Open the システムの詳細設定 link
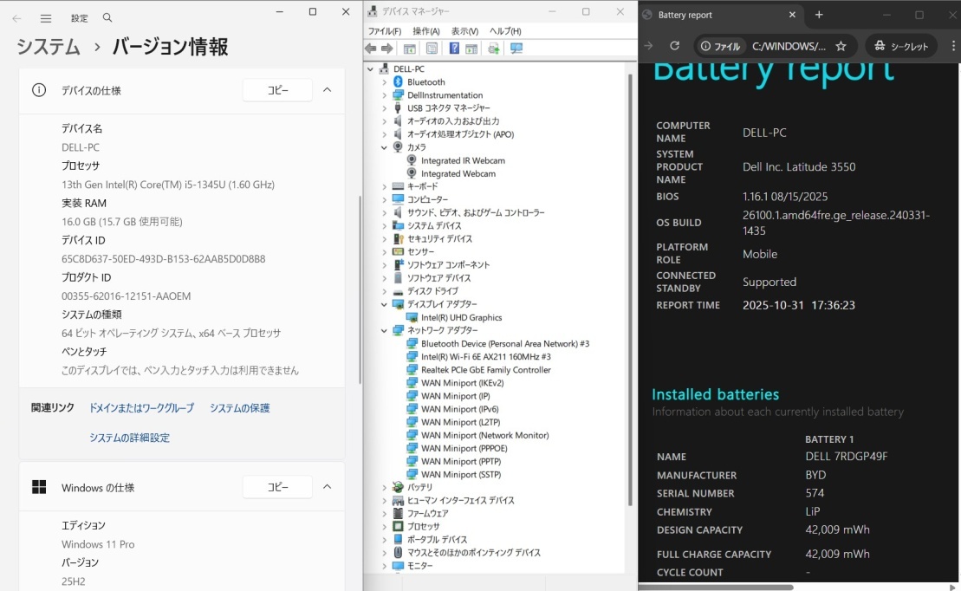The image size is (961, 591). 129,438
